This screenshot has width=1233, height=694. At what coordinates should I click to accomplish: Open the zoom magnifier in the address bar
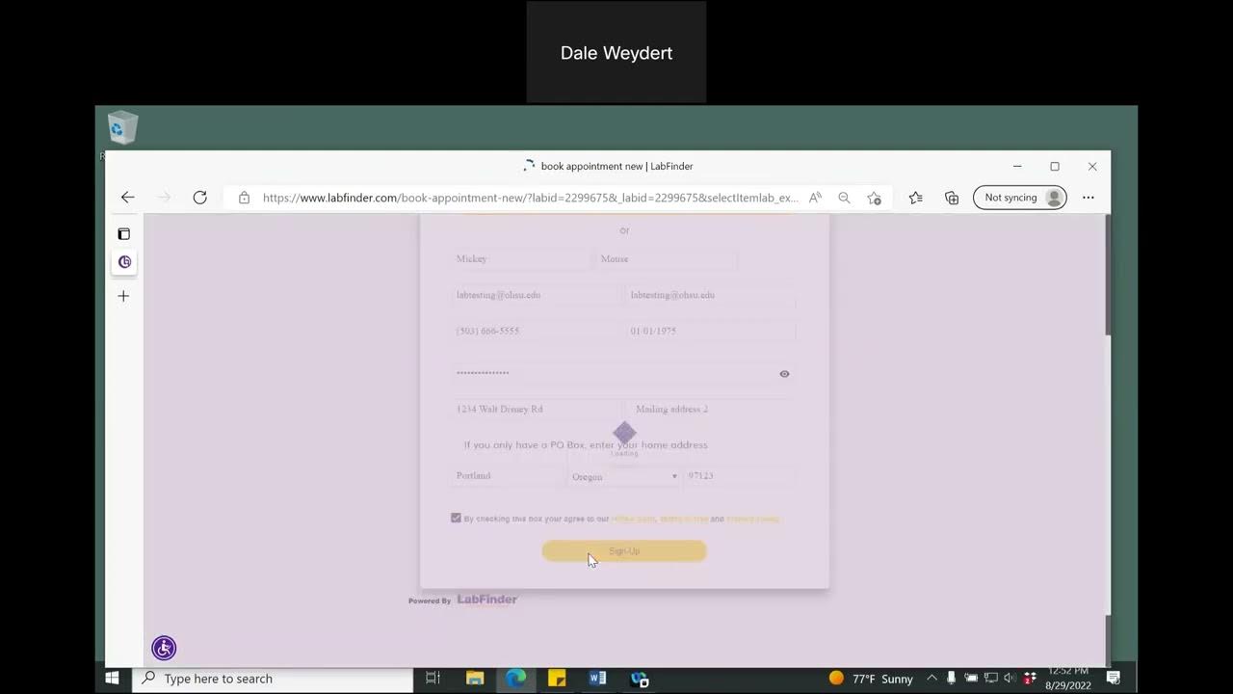[844, 198]
